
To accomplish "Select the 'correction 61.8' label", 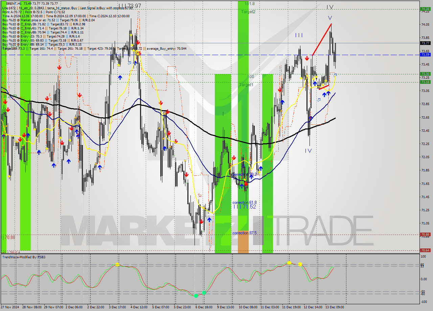I will click(245, 202).
